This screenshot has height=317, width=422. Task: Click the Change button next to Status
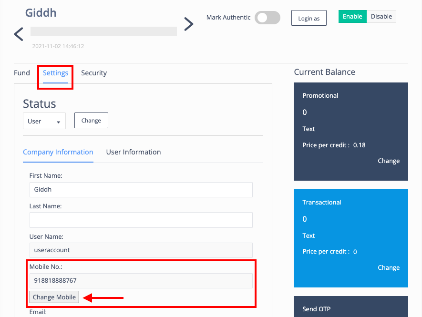[x=91, y=121]
